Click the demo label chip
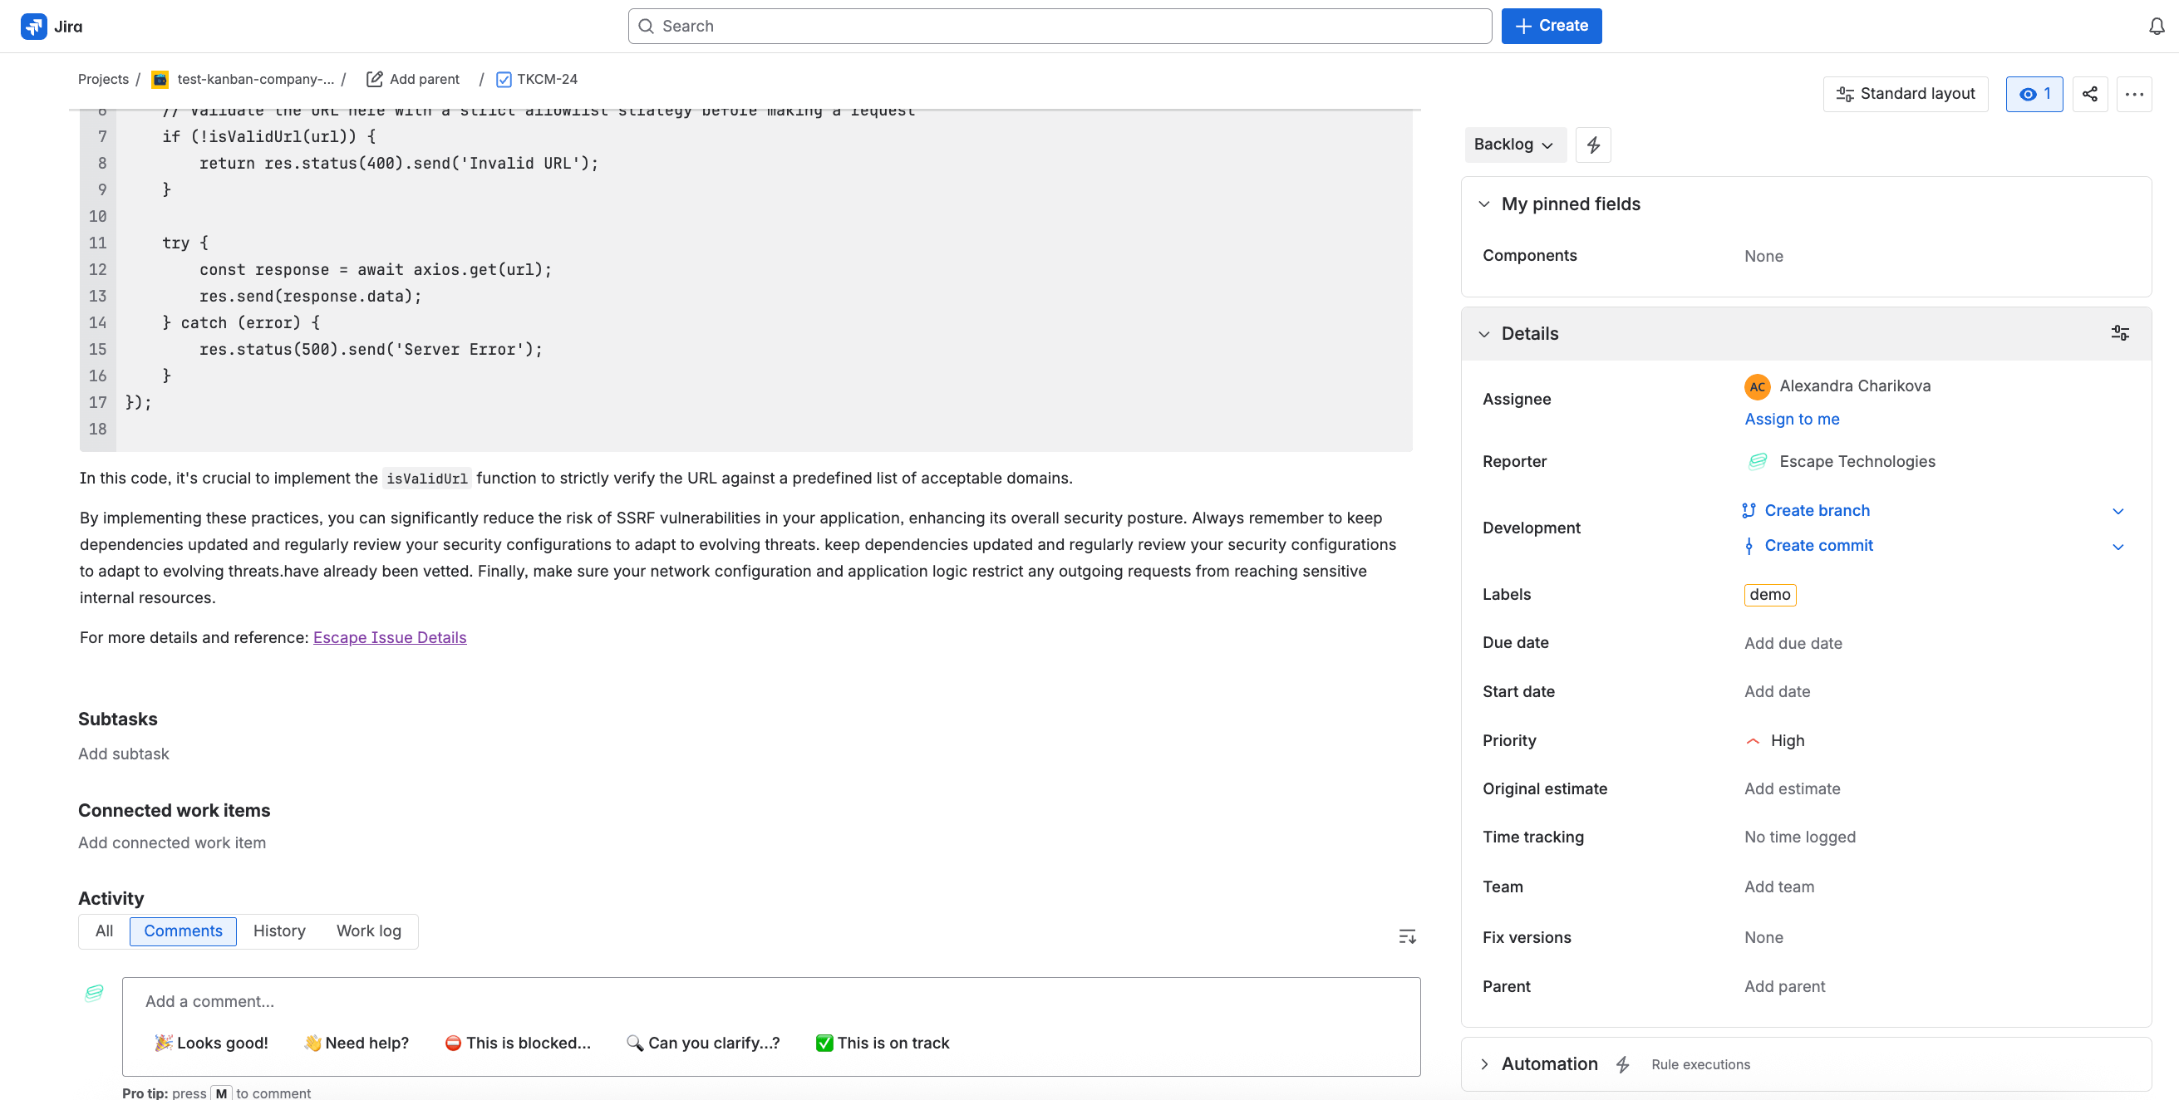The height and width of the screenshot is (1100, 2179). [x=1769, y=594]
